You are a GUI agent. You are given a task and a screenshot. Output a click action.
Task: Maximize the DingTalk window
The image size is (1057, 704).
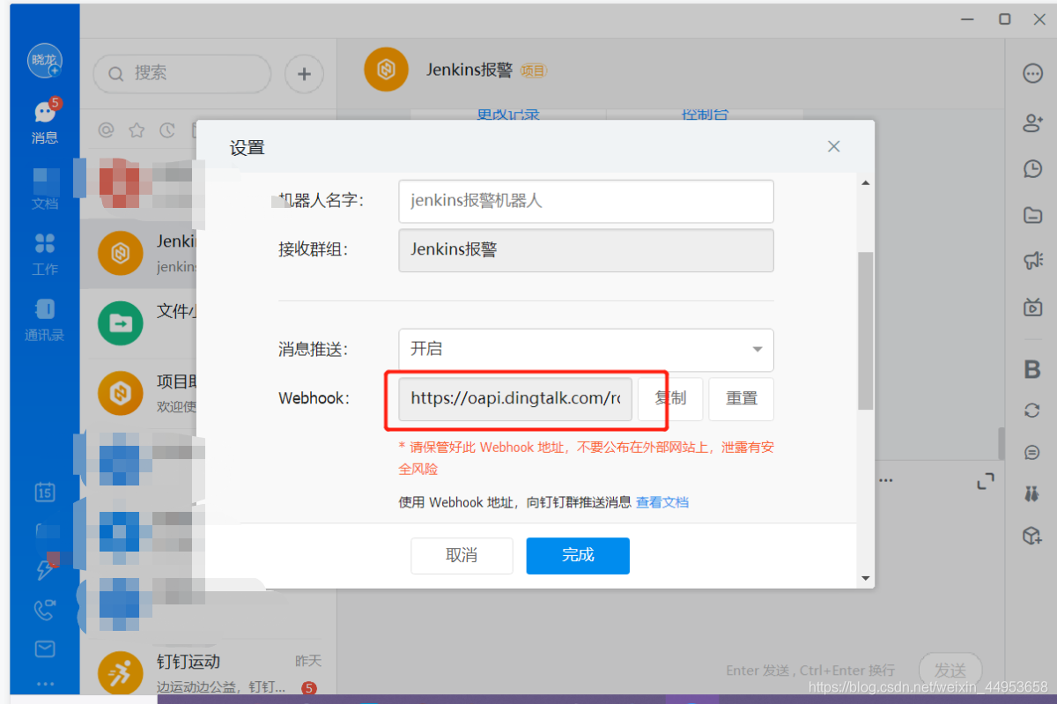click(1004, 19)
